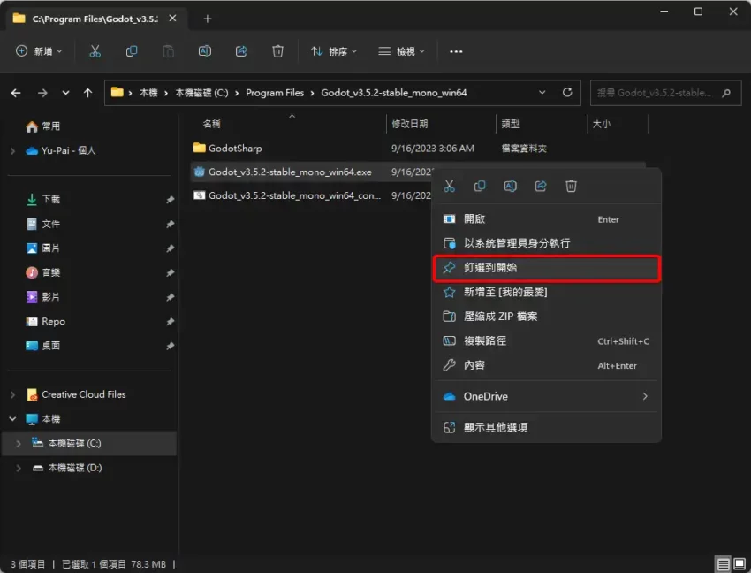751x573 pixels.
Task: Choose 壓縮成 ZIP 檔案
Action: coord(547,317)
